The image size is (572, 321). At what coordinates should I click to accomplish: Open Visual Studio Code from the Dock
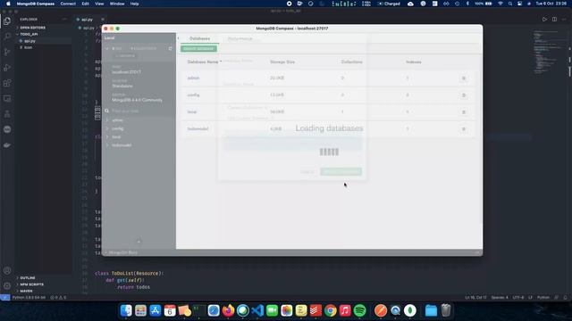[x=257, y=310]
